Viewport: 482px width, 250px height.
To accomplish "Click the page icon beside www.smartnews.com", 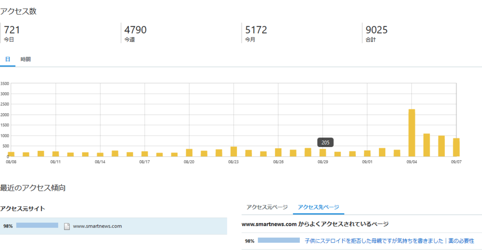I will pos(67,227).
